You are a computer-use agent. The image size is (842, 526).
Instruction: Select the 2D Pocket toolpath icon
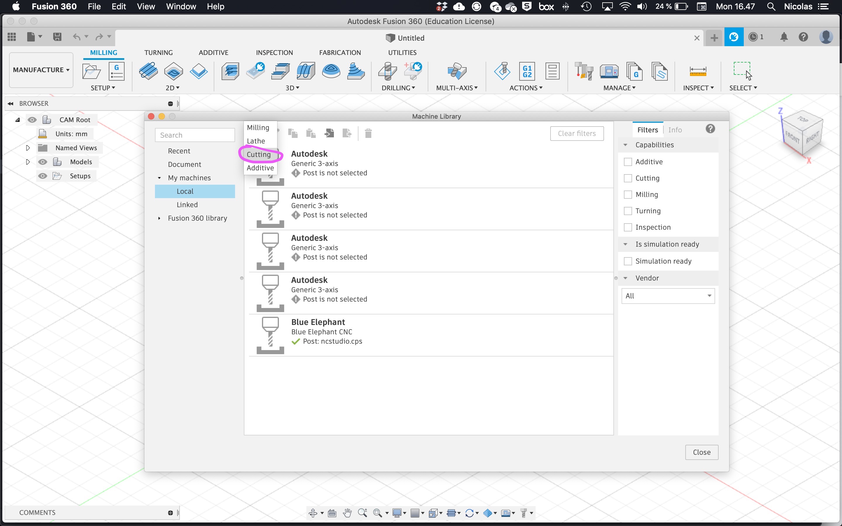point(173,71)
